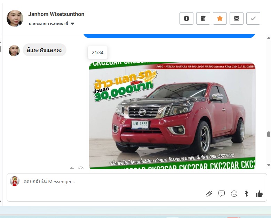Image resolution: width=271 pixels, height=218 pixels.
Task: Open the emoji picker
Action: [234, 194]
